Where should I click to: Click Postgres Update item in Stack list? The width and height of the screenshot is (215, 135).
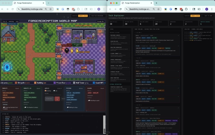click(120, 37)
